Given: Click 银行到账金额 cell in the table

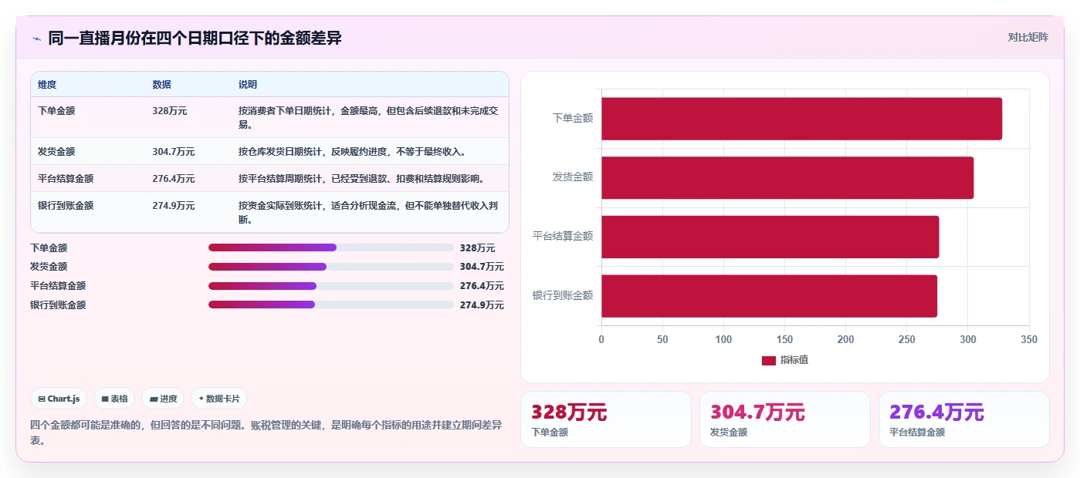Looking at the screenshot, I should point(66,206).
